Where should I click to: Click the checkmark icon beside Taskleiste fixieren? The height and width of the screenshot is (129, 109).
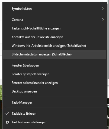[x=7, y=114]
